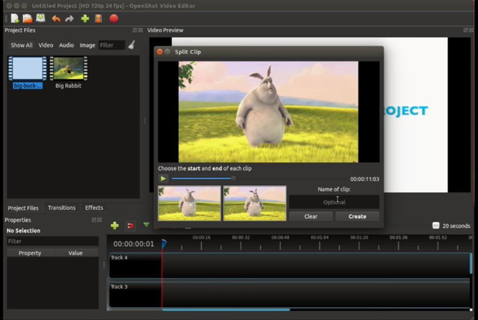The image size is (478, 320).
Task: Click the Value column header
Action: [x=76, y=253]
